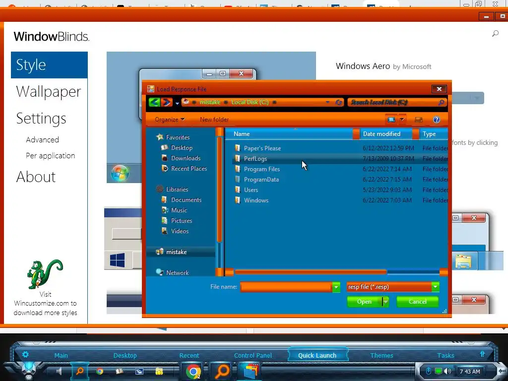
Task: Open dialog help icon
Action: [437, 120]
